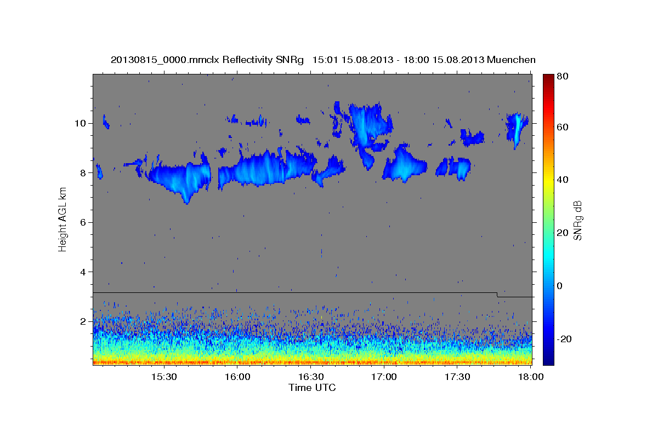Screen dimensions: 658x438
Task: Select the 18:00 time tick label
Action: 531,377
